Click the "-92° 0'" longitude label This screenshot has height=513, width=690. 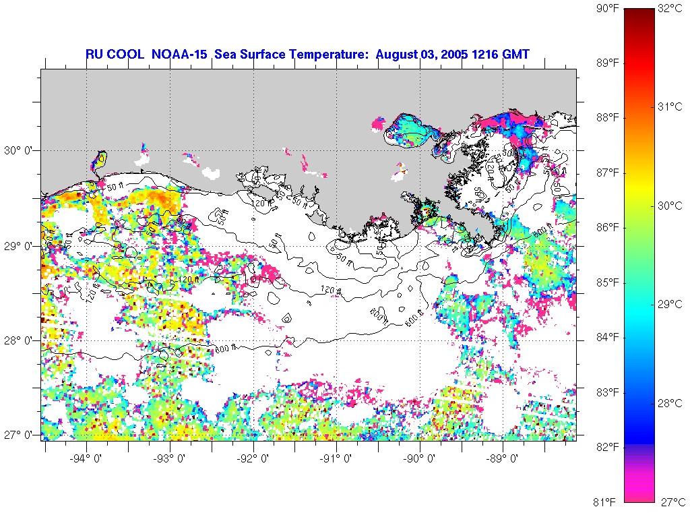(253, 459)
